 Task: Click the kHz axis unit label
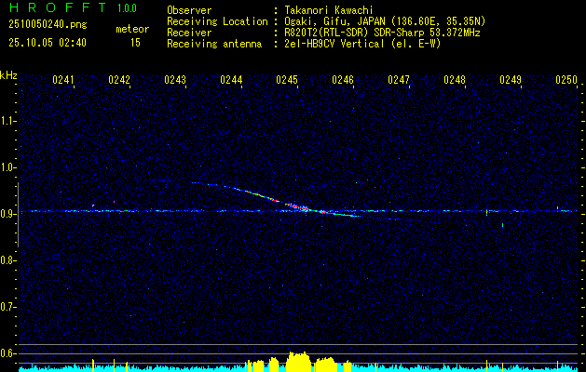(8, 75)
